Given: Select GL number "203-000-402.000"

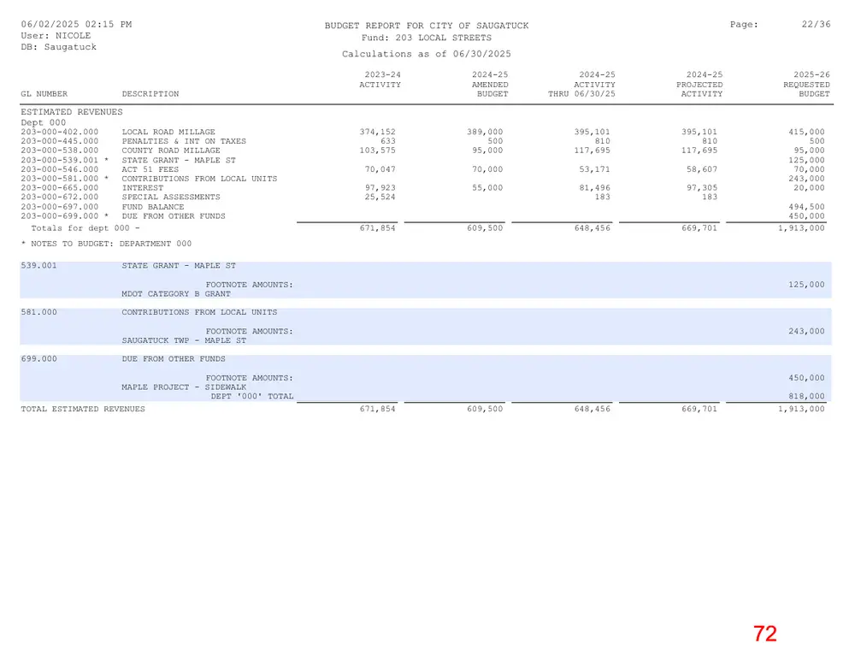Looking at the screenshot, I should click(x=60, y=132).
